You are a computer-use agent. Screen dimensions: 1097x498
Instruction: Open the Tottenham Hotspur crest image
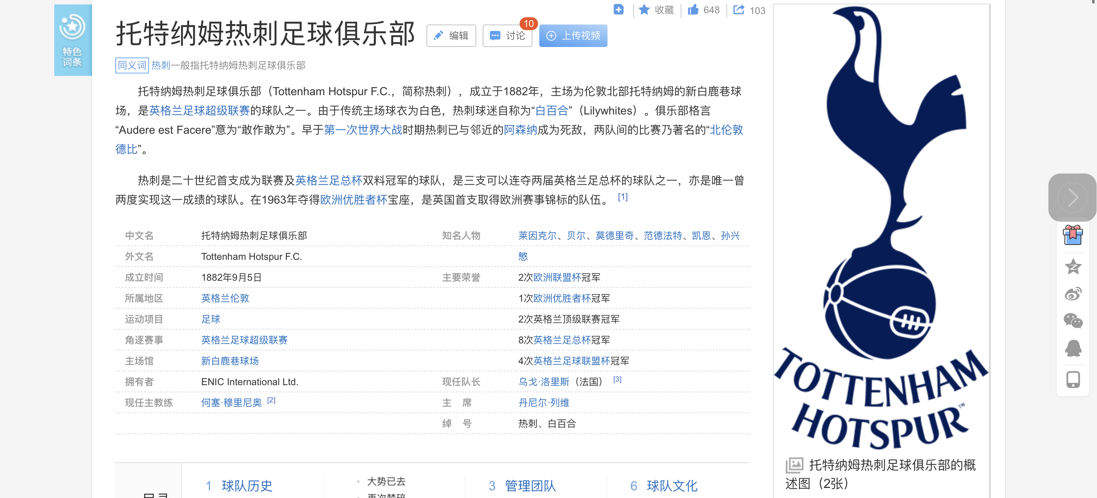(881, 227)
